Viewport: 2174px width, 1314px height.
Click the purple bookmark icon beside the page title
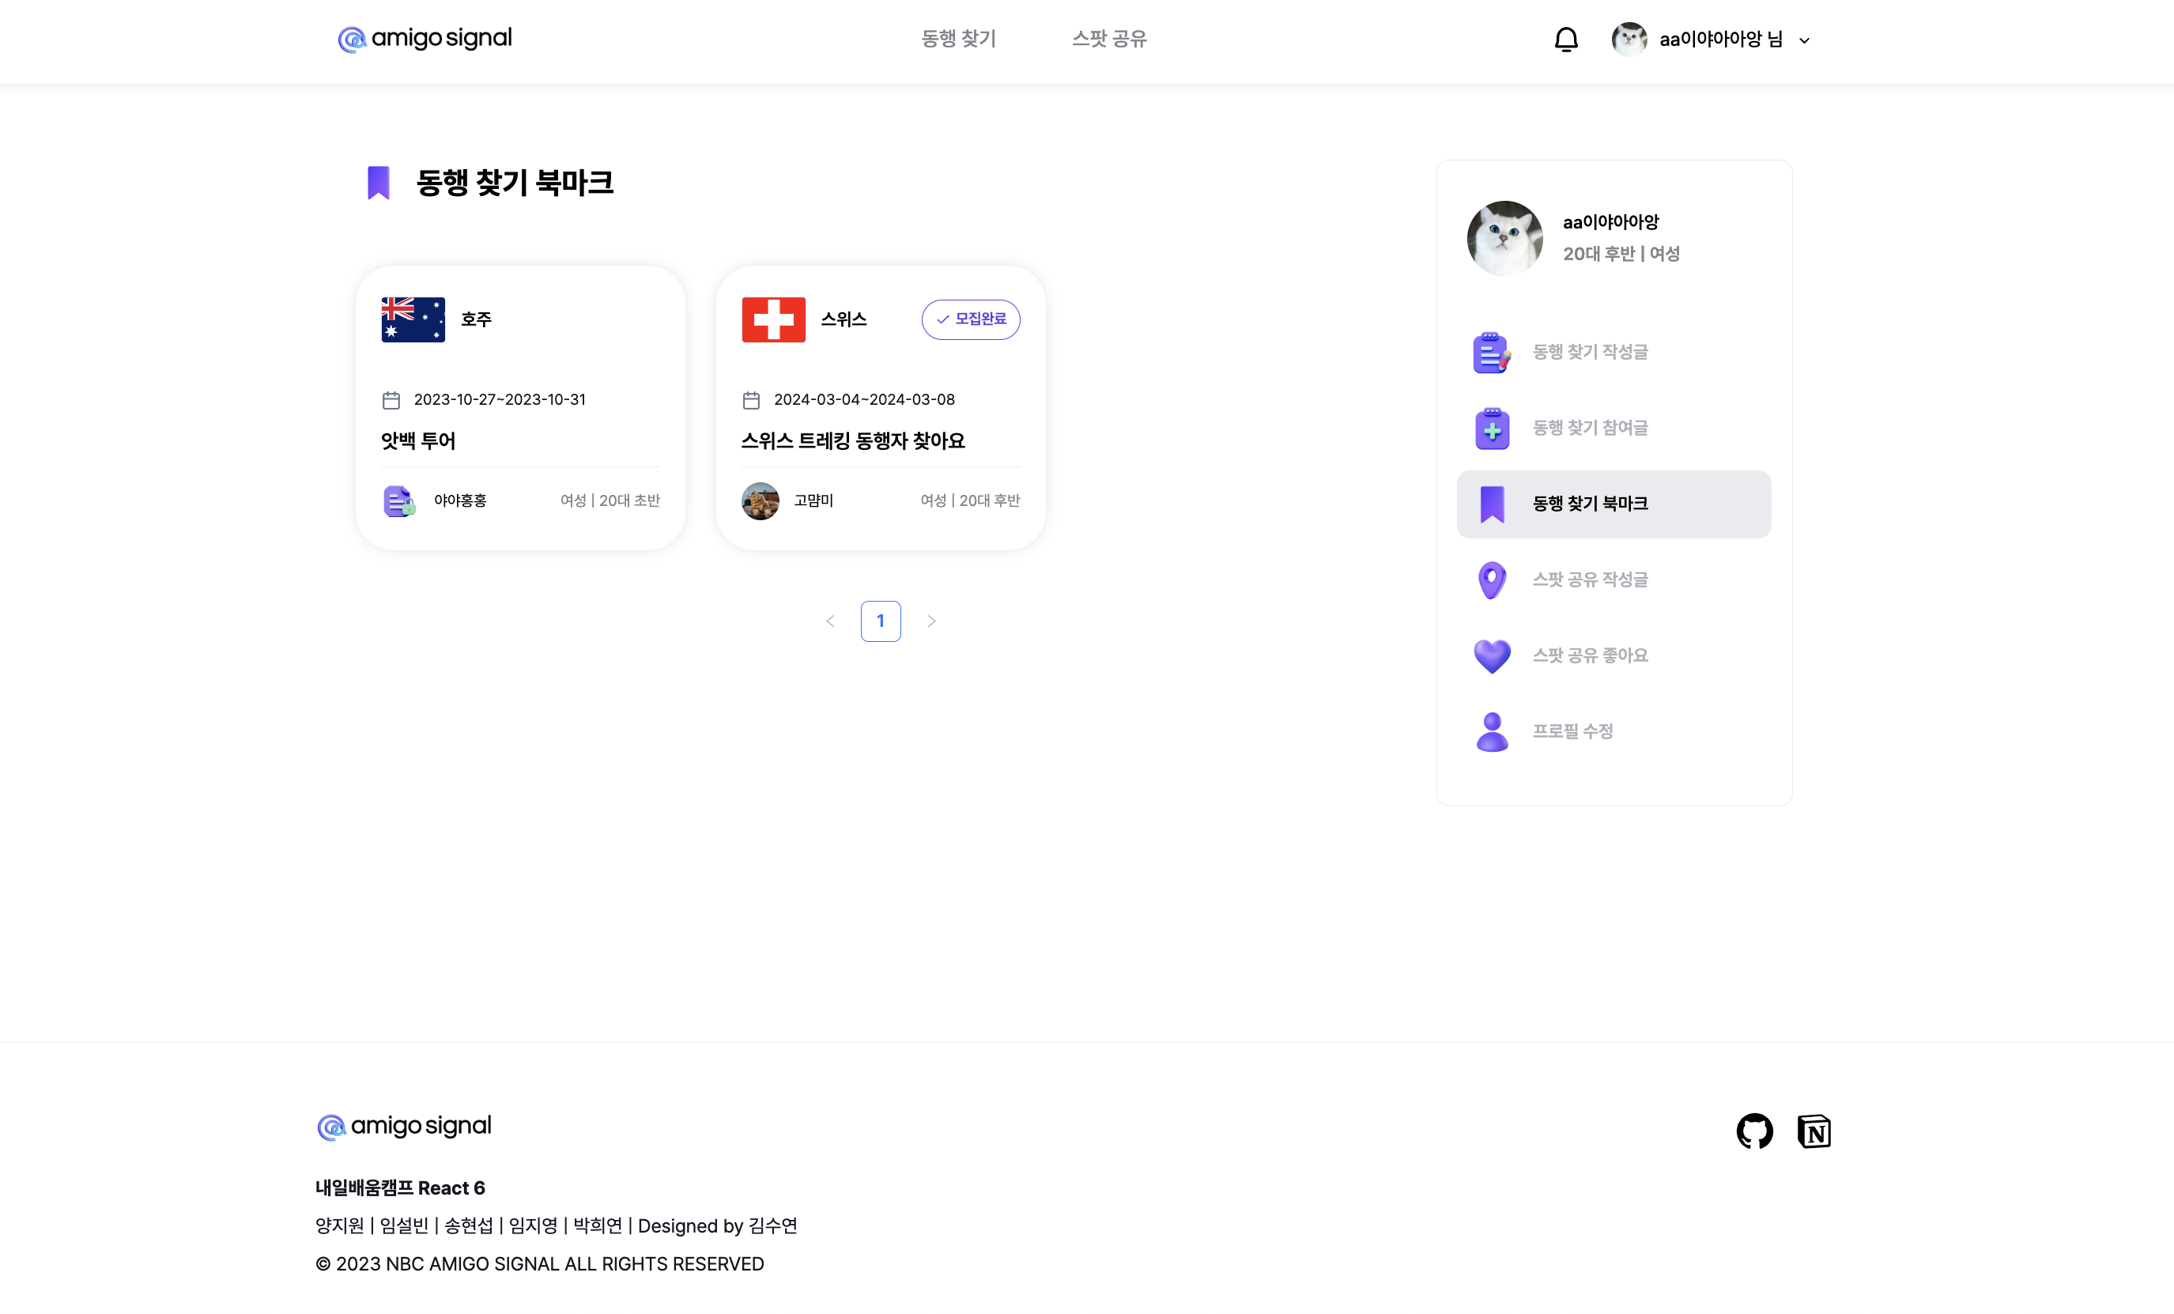[x=378, y=182]
